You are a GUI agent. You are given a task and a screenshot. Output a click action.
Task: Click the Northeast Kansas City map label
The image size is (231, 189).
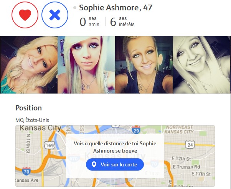(x=179, y=129)
